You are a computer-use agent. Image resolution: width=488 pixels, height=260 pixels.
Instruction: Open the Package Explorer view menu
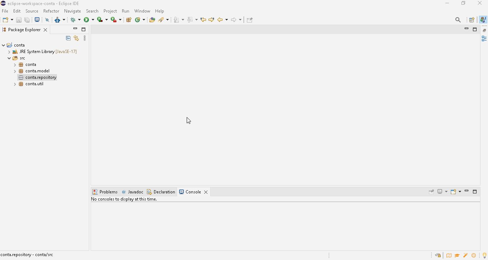click(x=85, y=38)
